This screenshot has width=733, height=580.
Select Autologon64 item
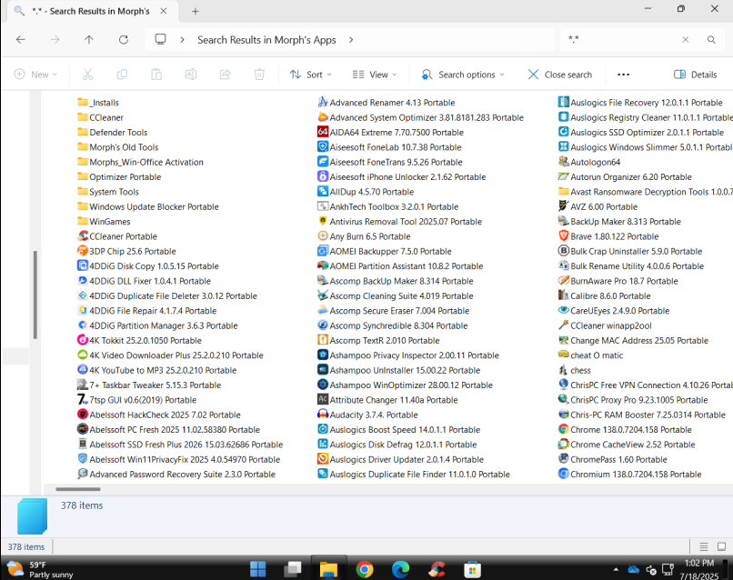[x=589, y=162]
